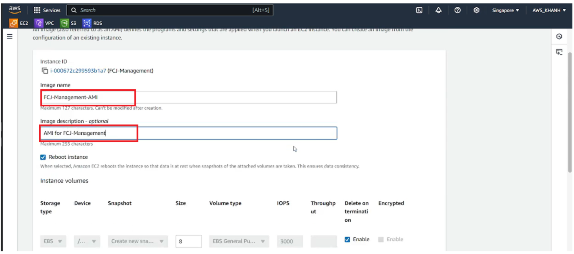Open the Create new snapshot dropdown

click(x=138, y=241)
